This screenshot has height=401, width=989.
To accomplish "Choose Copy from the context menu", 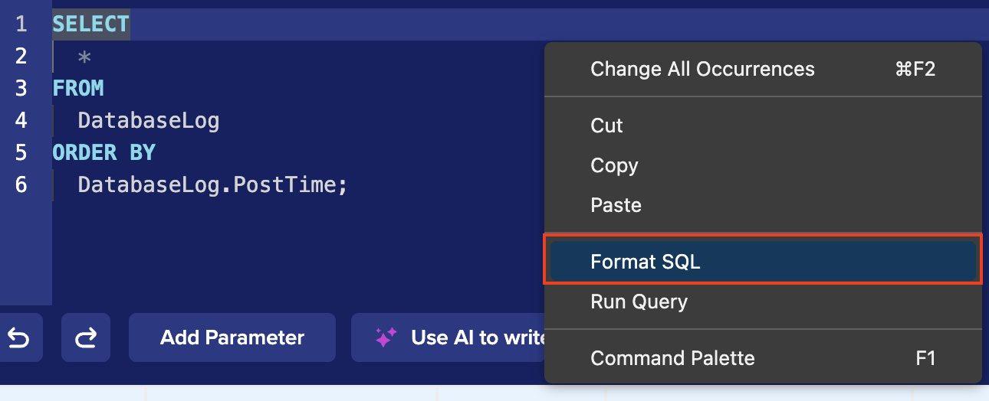I will pos(614,165).
